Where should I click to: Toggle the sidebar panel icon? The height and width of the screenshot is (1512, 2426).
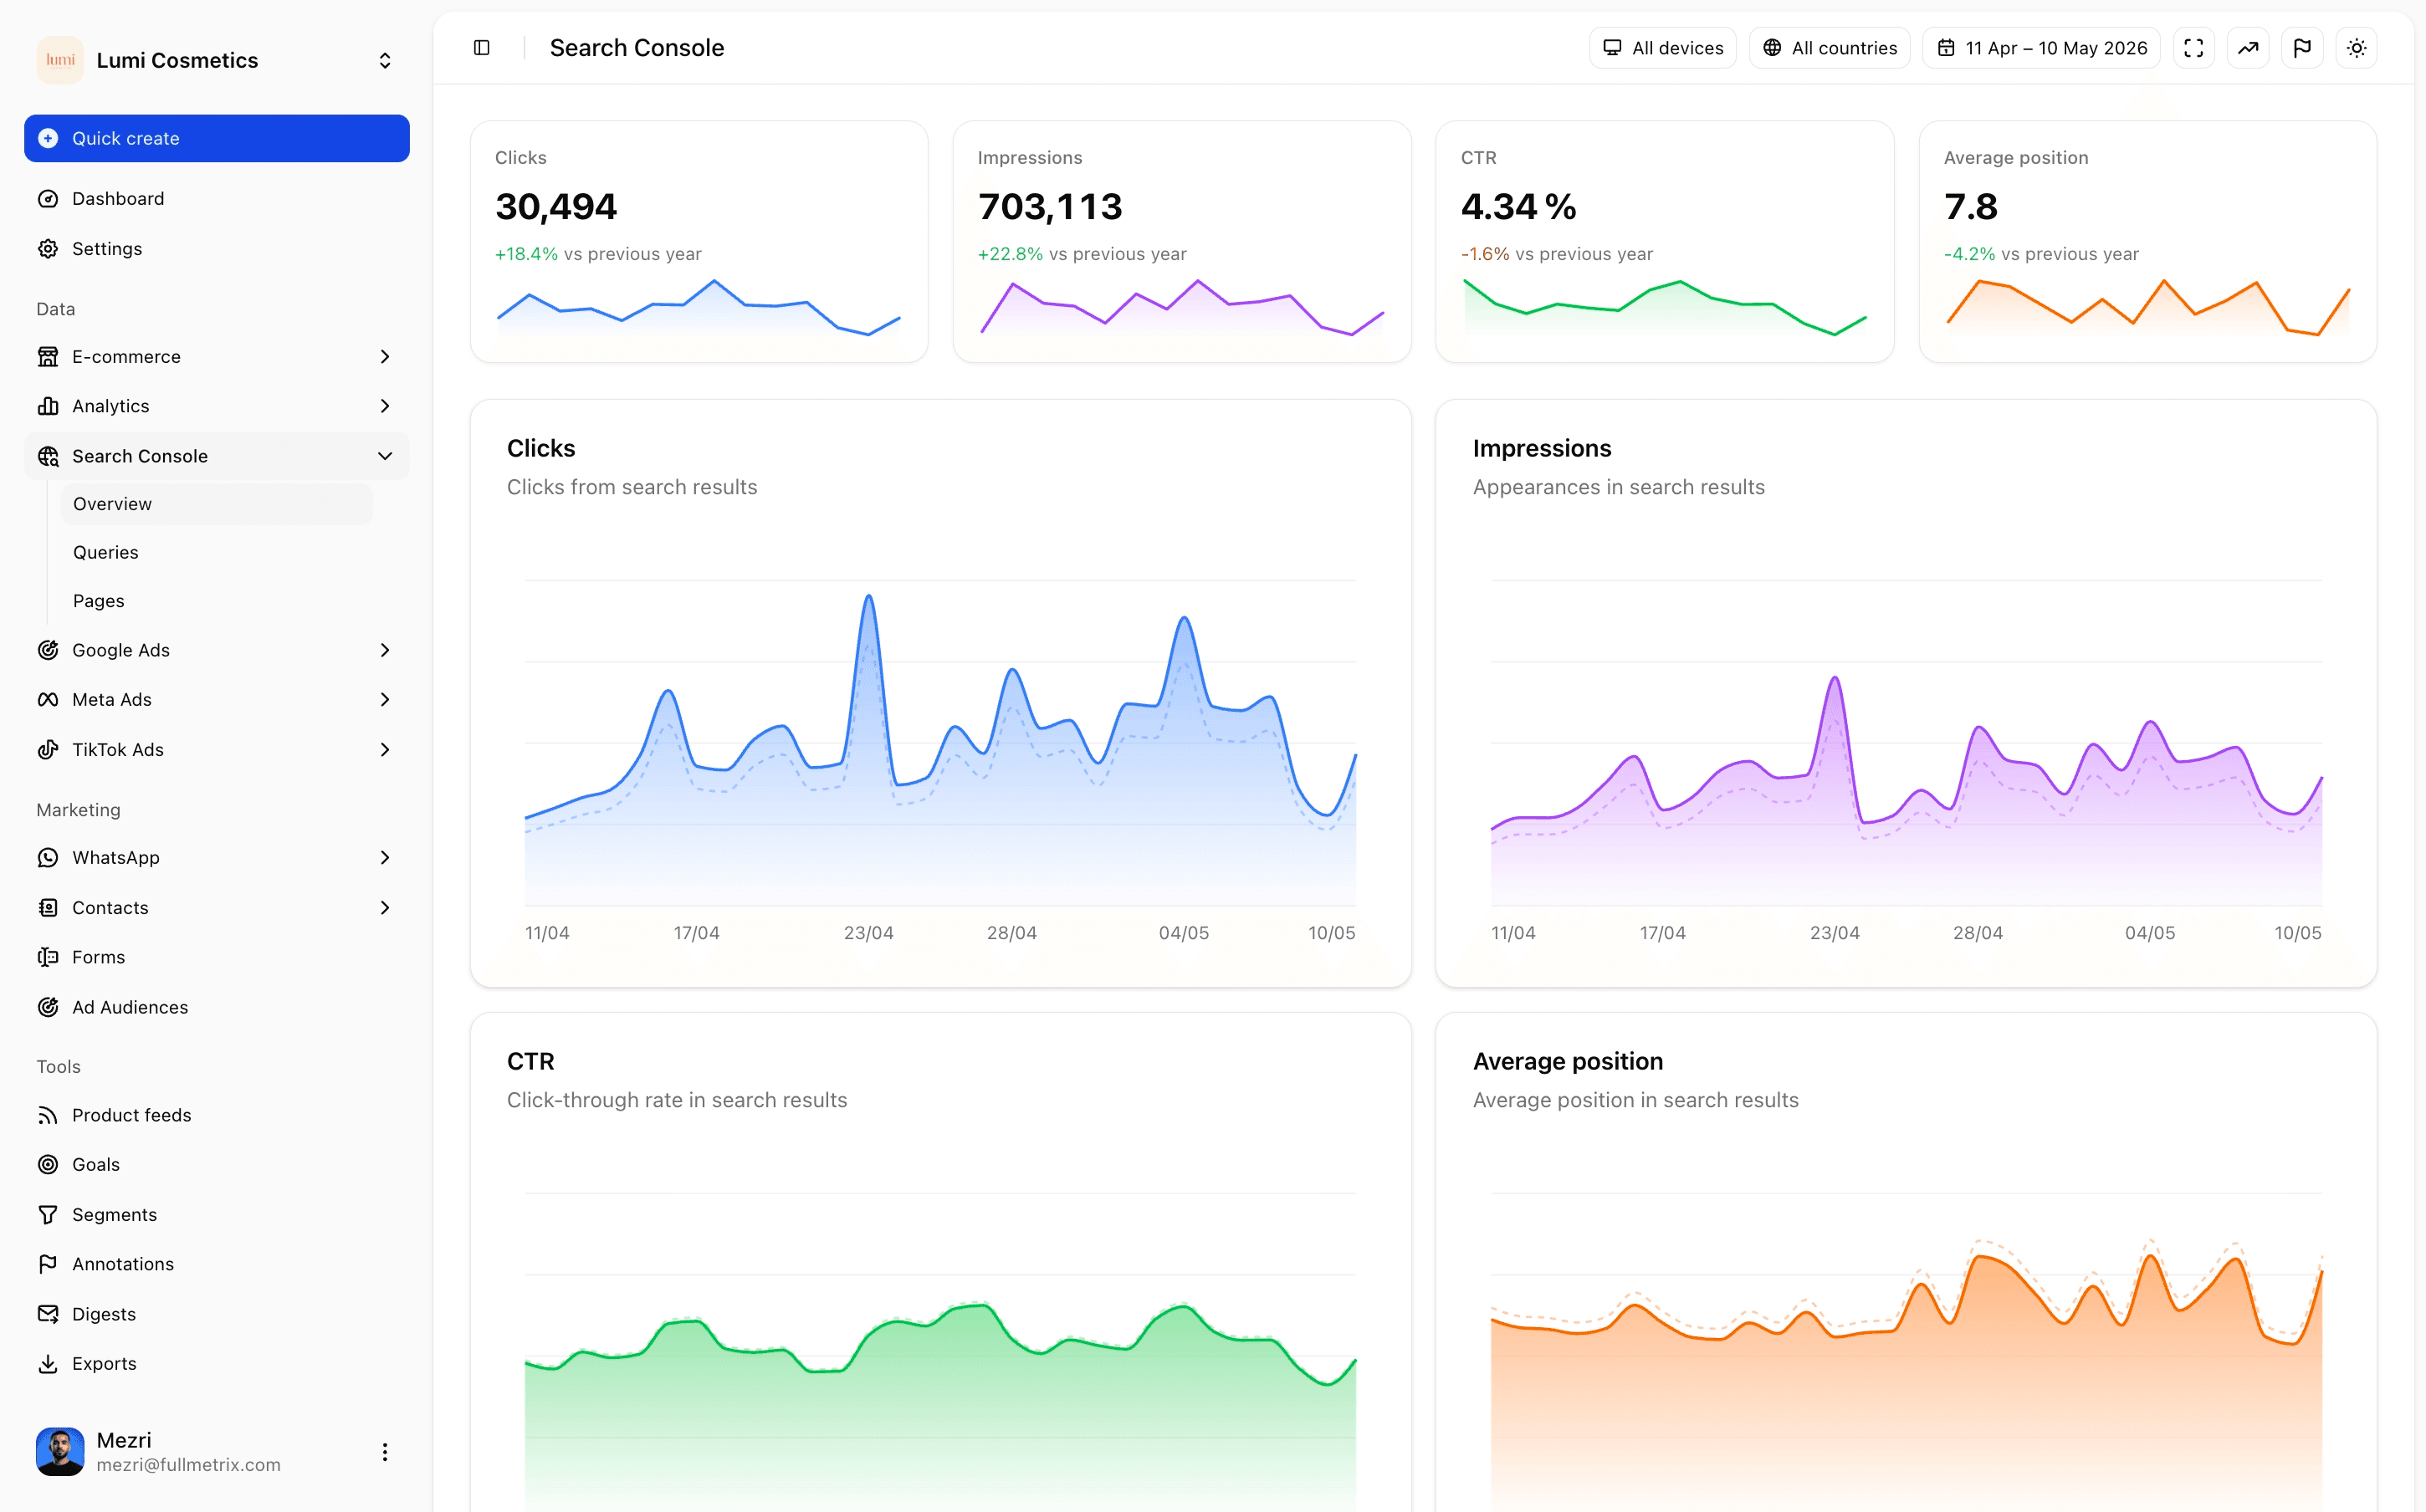(x=481, y=48)
